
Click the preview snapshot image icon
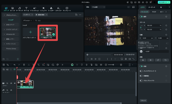coord(133,7)
